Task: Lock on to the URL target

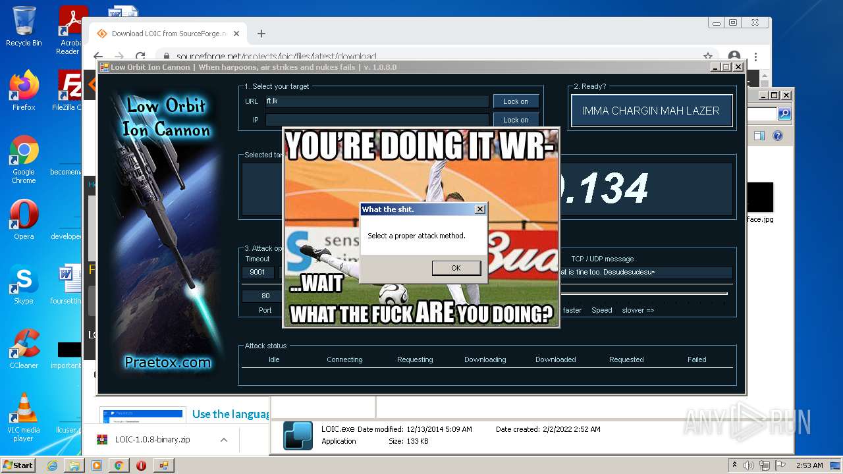Action: pos(516,101)
